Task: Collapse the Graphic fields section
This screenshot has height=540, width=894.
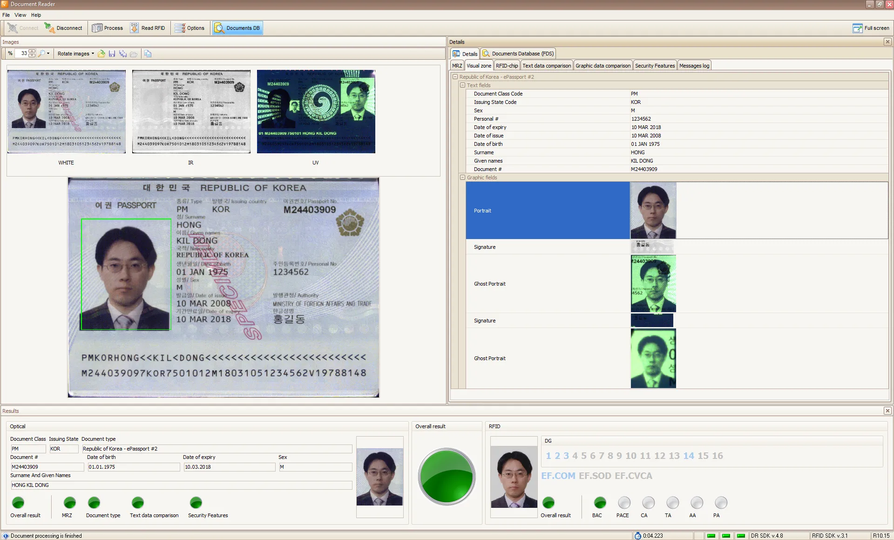Action: (462, 178)
